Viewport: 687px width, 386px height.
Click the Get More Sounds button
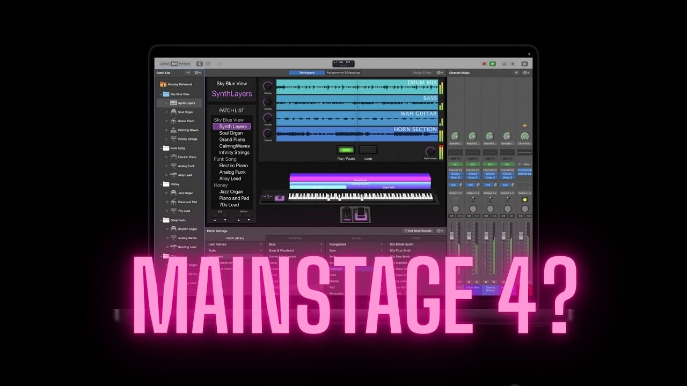(418, 231)
